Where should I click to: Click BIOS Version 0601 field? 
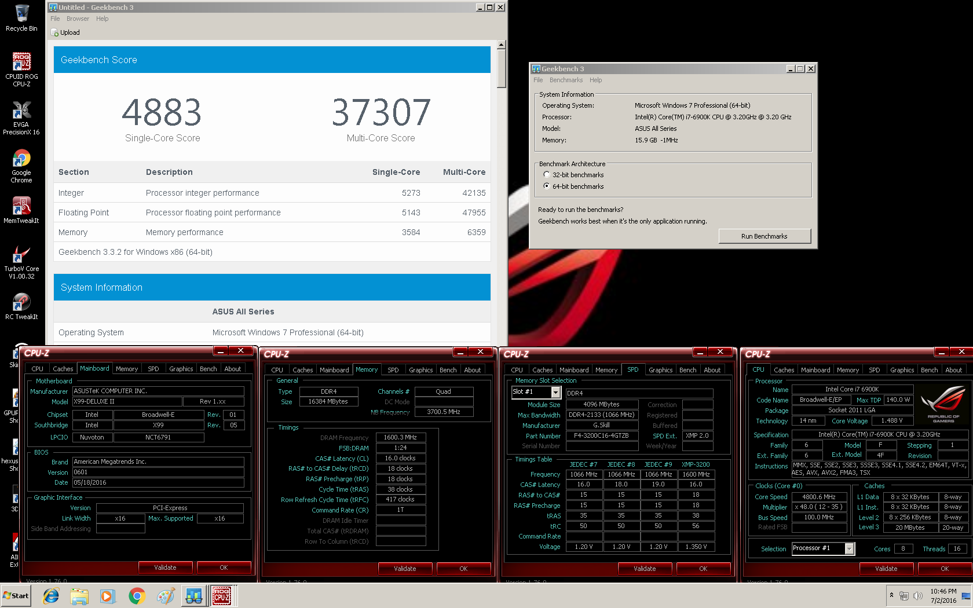[x=158, y=473]
